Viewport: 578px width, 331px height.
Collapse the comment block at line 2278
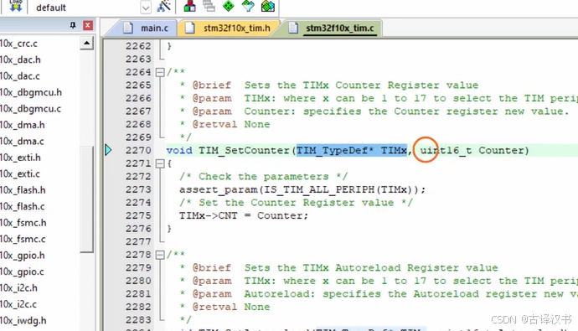click(x=160, y=255)
